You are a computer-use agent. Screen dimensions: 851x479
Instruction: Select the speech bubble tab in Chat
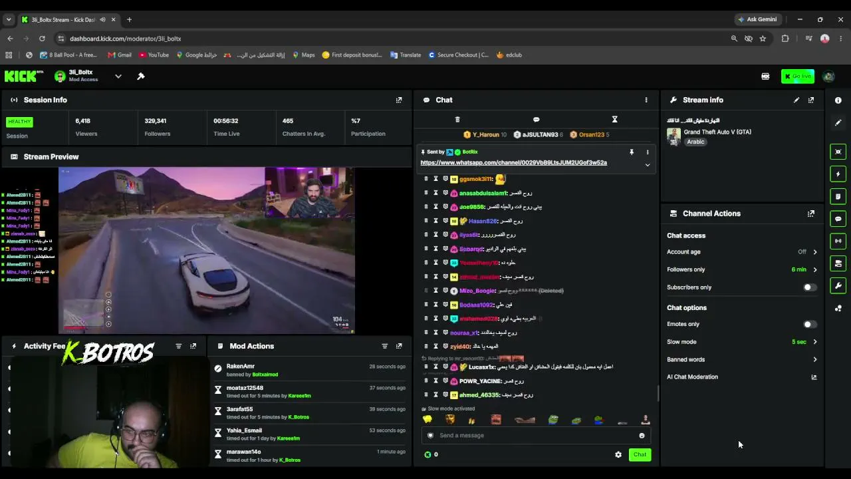click(x=536, y=120)
